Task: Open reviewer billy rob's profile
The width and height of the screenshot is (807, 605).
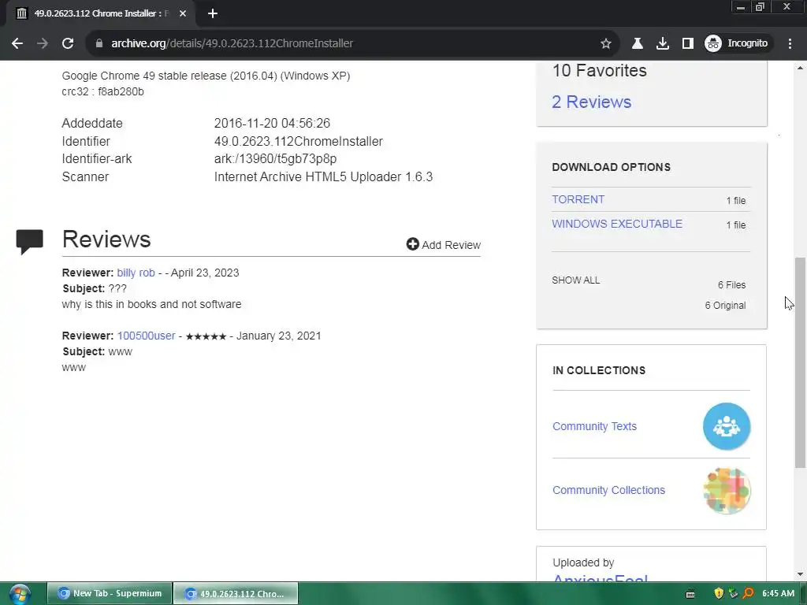Action: pyautogui.click(x=136, y=273)
